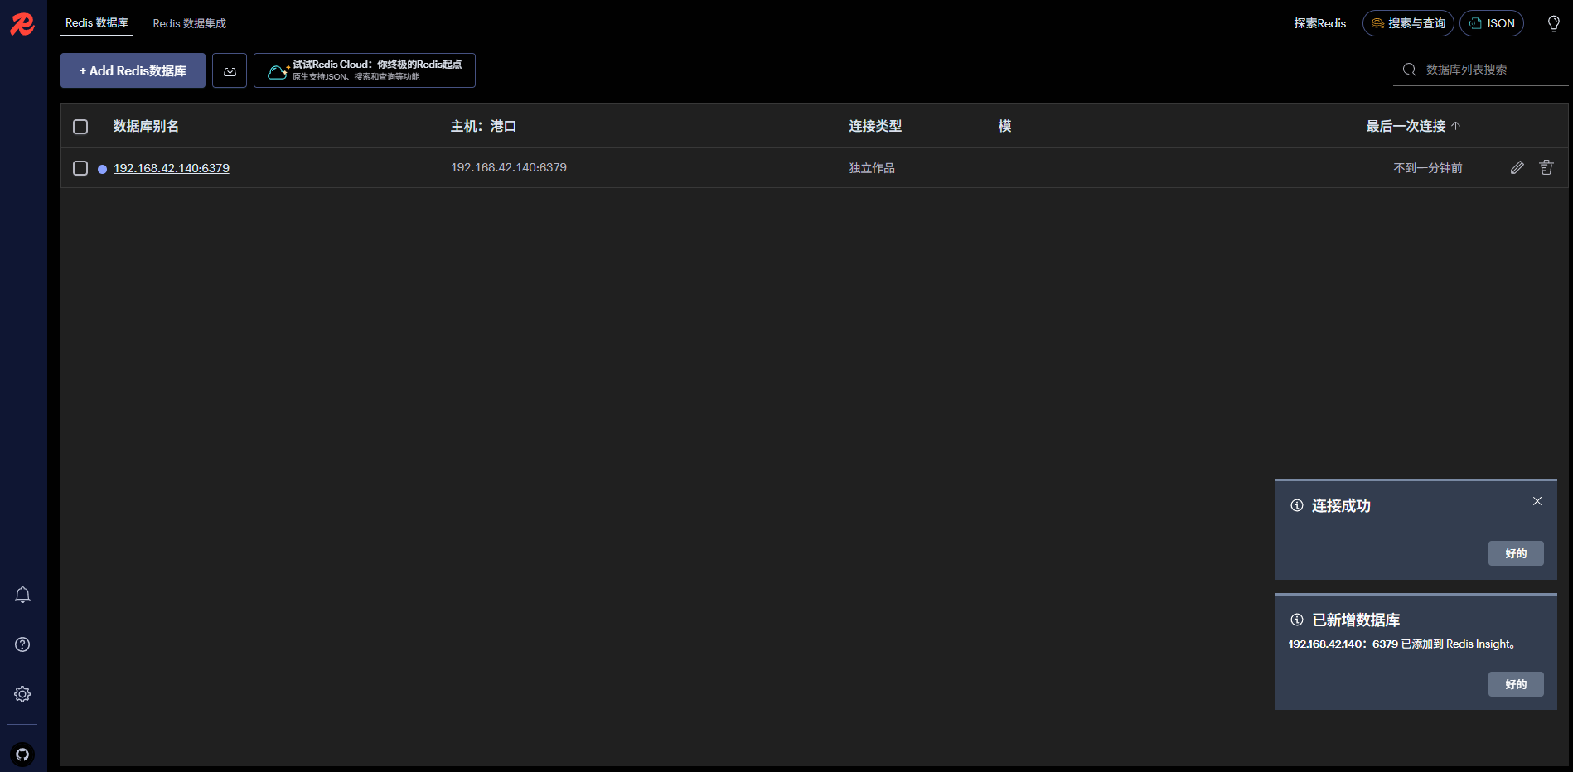The height and width of the screenshot is (772, 1573).
Task: Delete the 192.168.42.140:6379 database with trash icon
Action: pos(1546,167)
